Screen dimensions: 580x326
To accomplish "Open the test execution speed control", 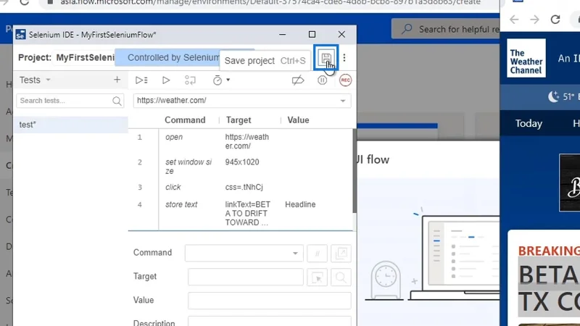I will coord(217,80).
